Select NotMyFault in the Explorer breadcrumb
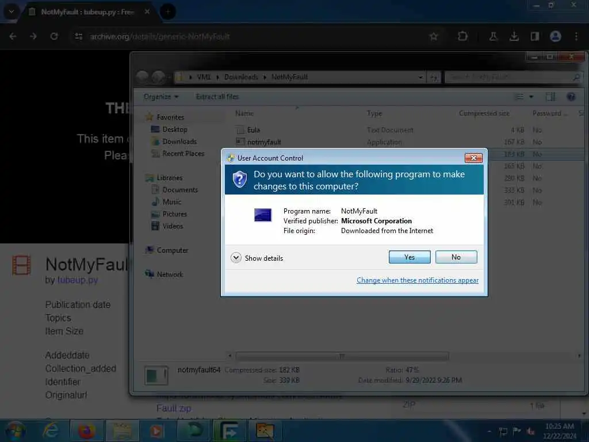The image size is (589, 442). [x=289, y=77]
